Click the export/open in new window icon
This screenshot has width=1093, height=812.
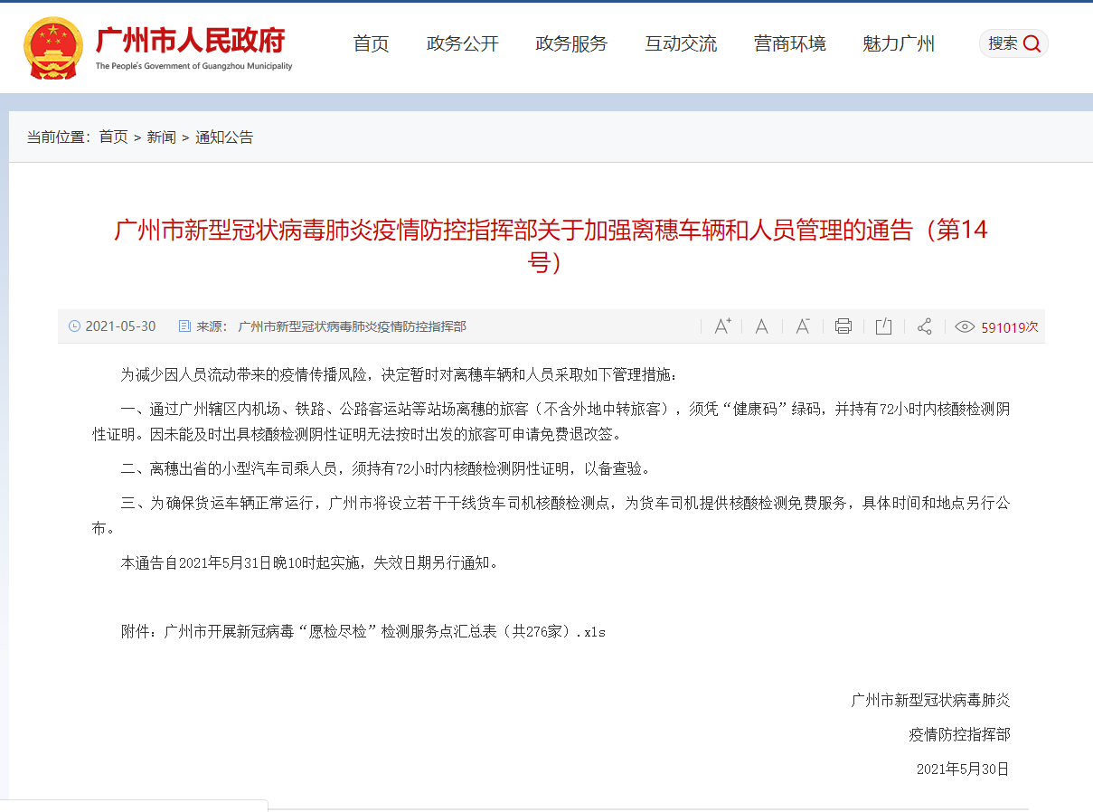(883, 326)
